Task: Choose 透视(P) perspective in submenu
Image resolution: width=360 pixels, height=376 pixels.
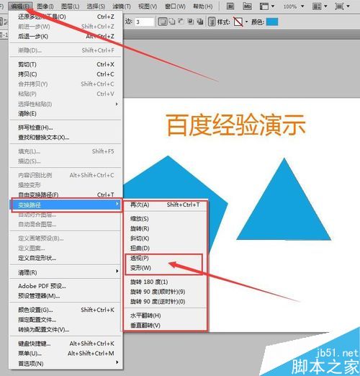Action: point(165,258)
